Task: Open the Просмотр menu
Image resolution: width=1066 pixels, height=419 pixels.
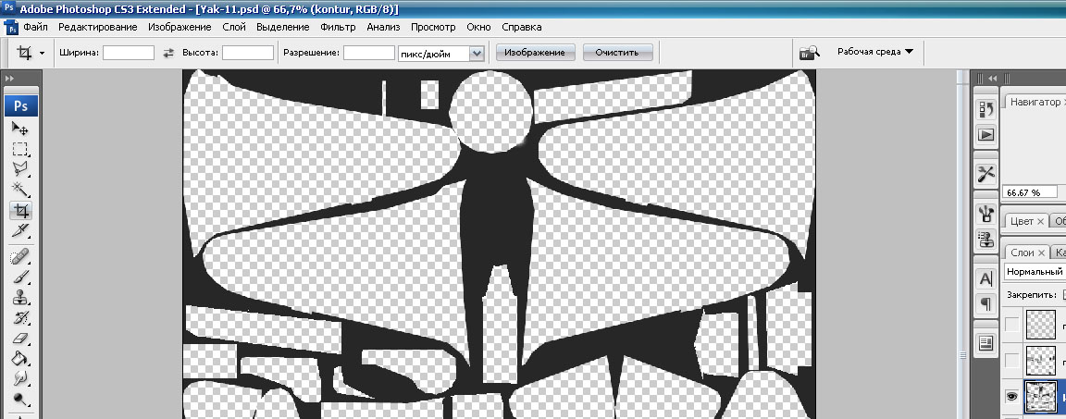Action: coord(433,27)
